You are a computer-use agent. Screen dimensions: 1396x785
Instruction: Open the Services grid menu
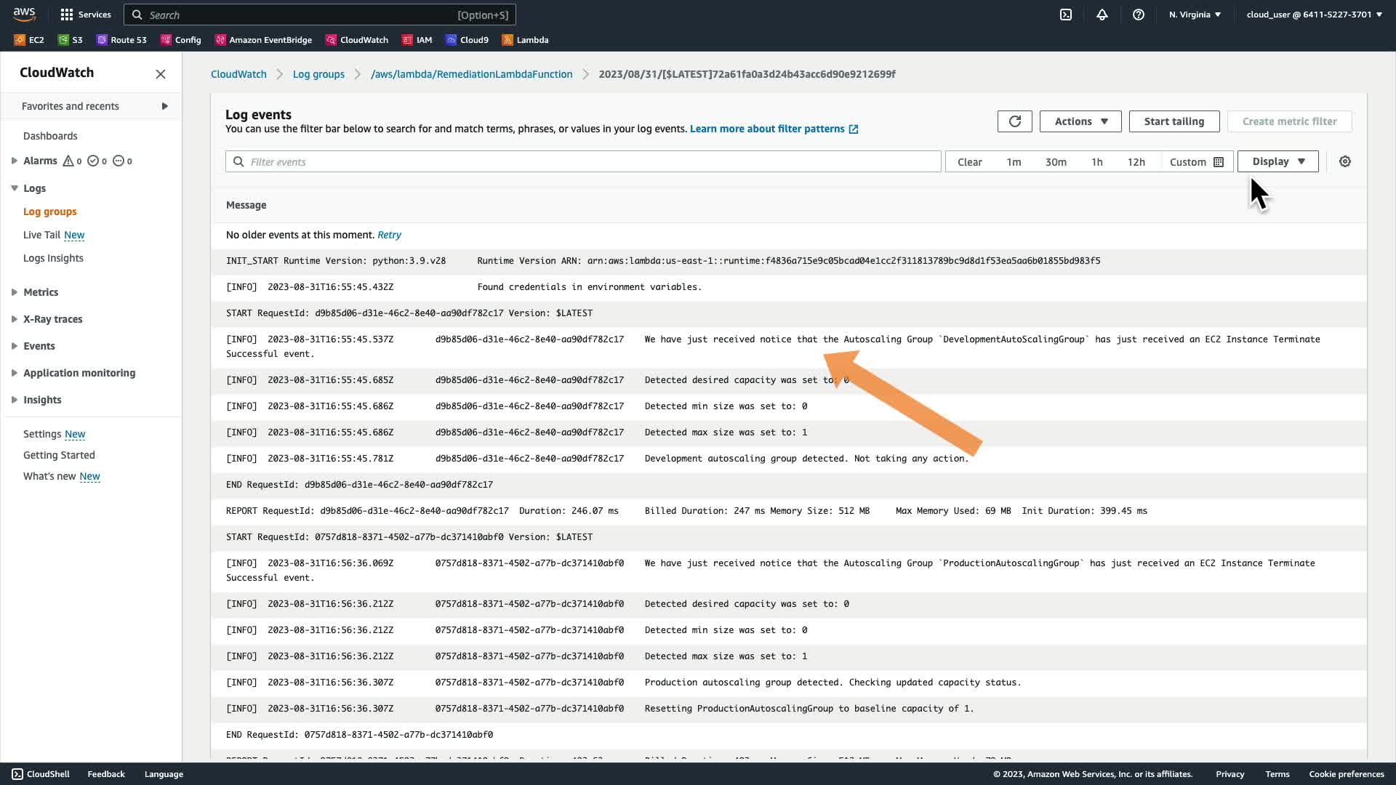coord(85,15)
